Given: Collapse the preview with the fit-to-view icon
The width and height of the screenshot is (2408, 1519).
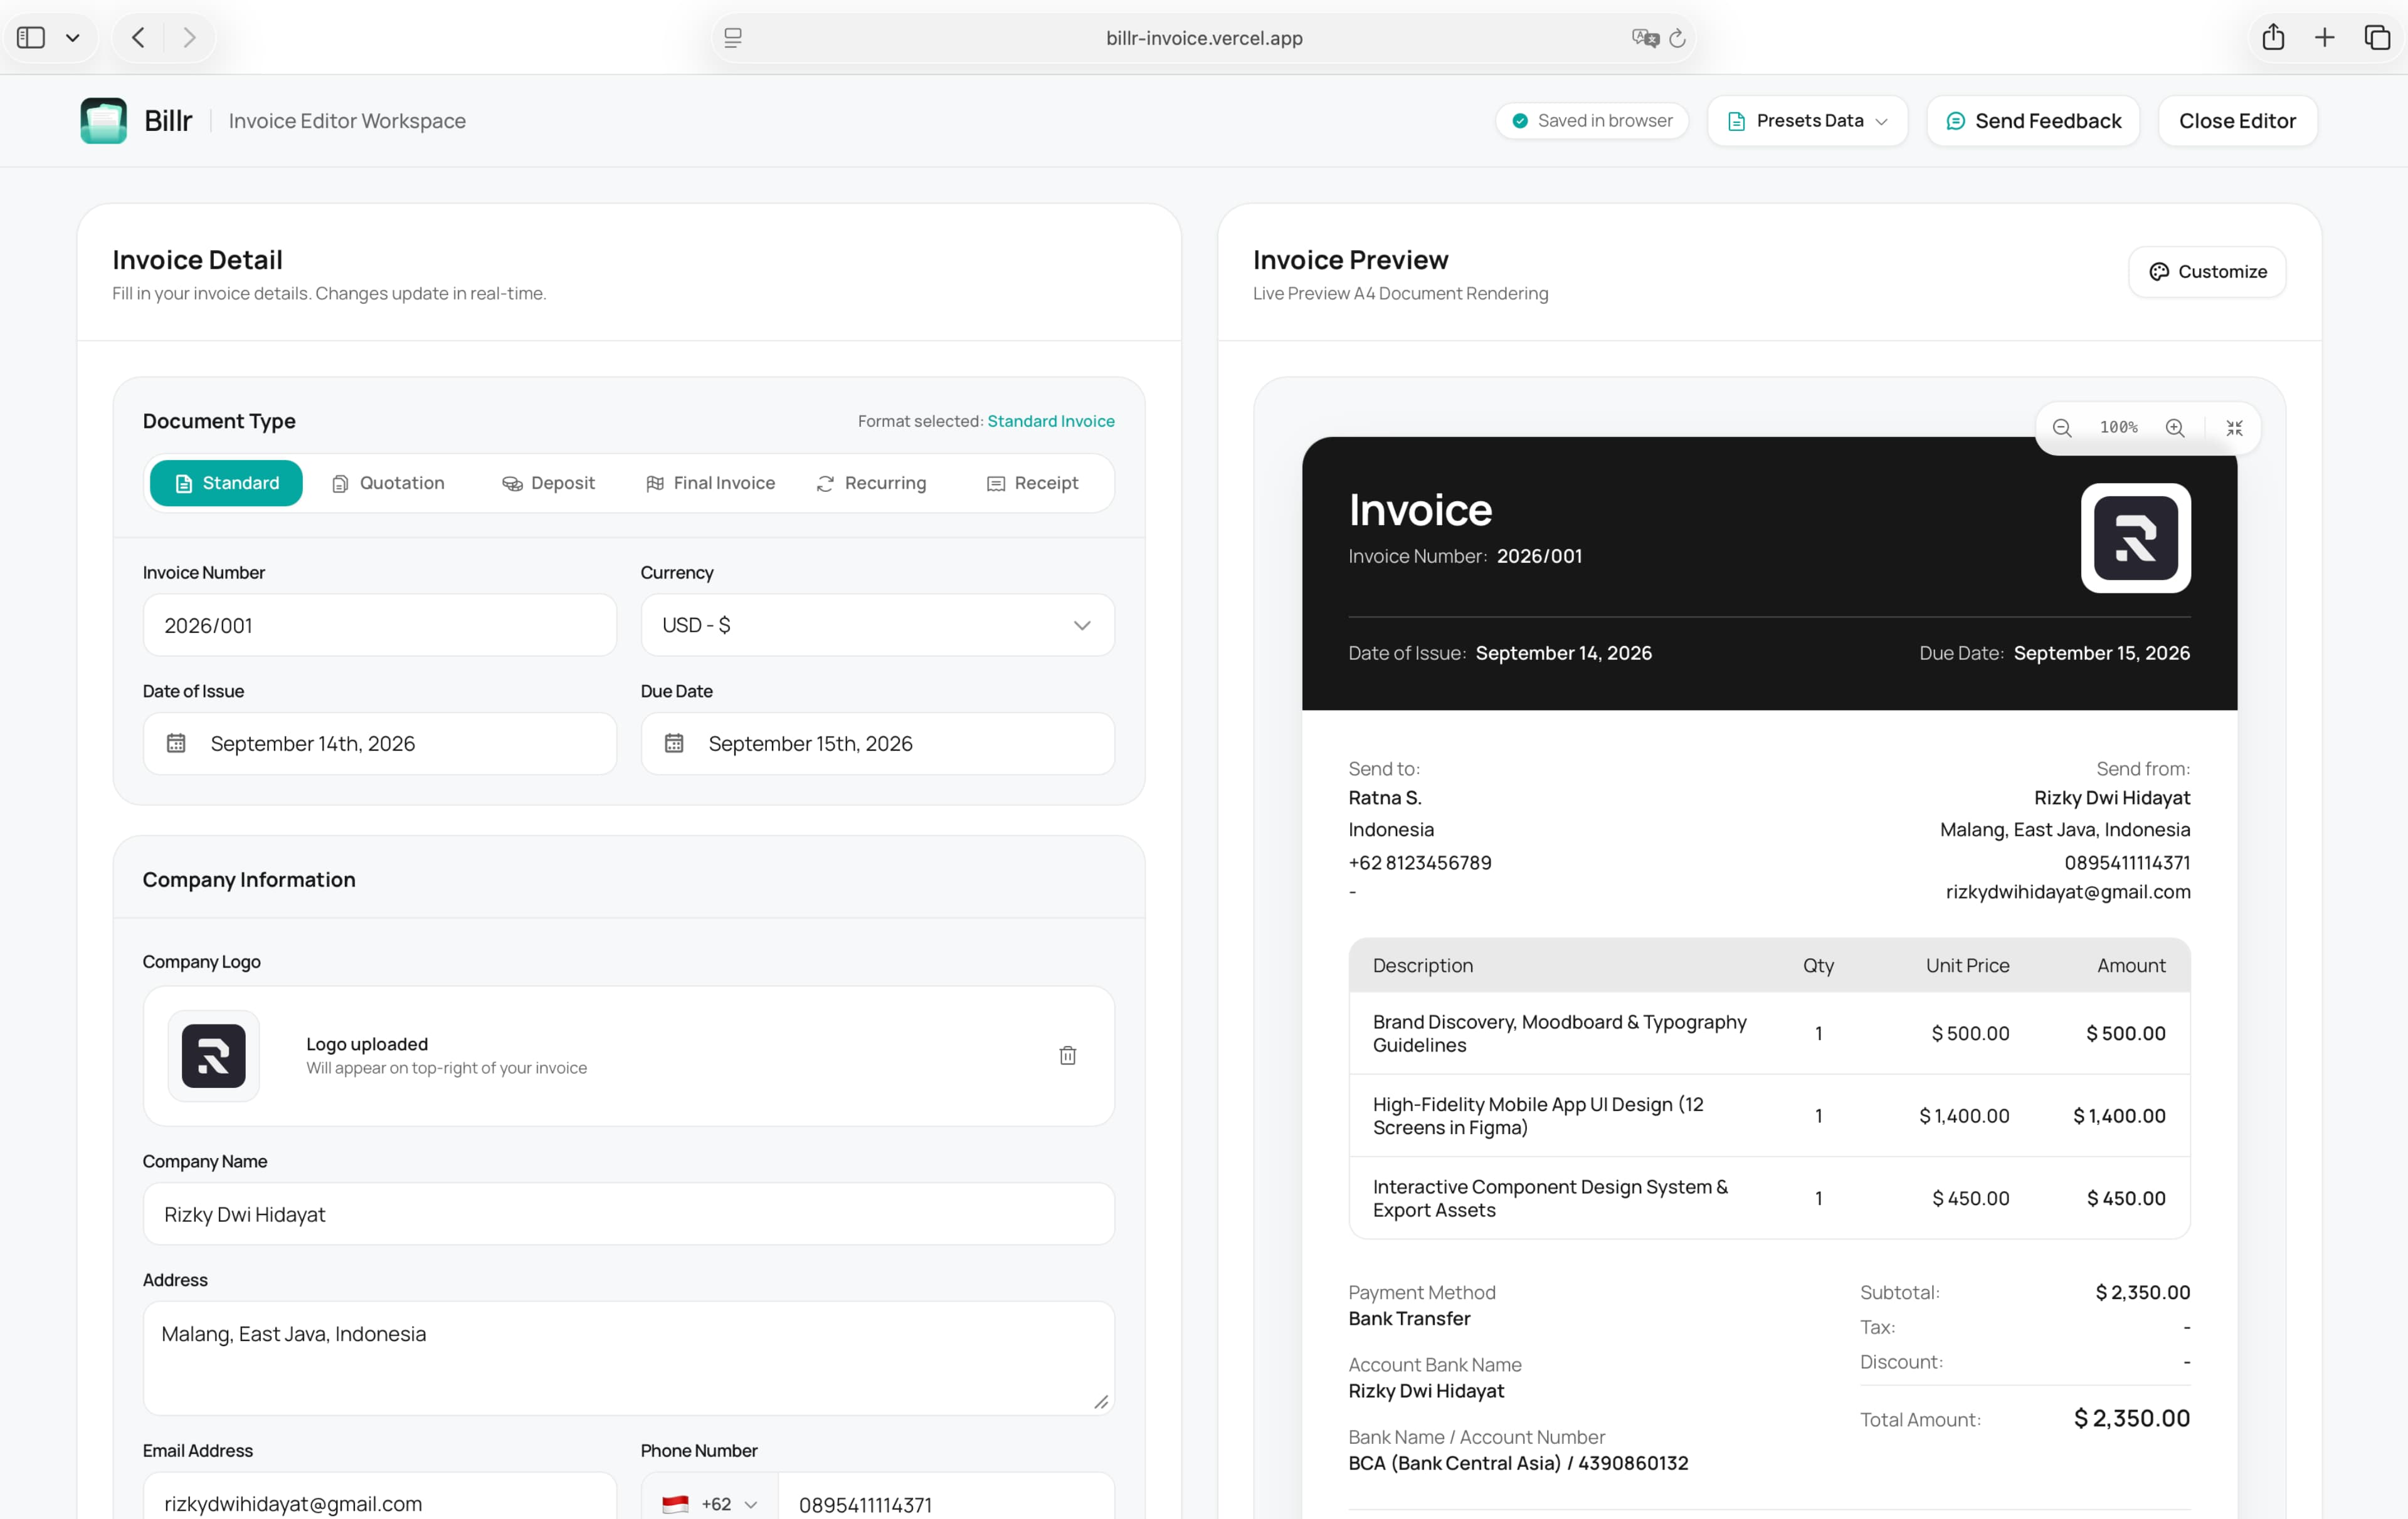Looking at the screenshot, I should [2235, 428].
